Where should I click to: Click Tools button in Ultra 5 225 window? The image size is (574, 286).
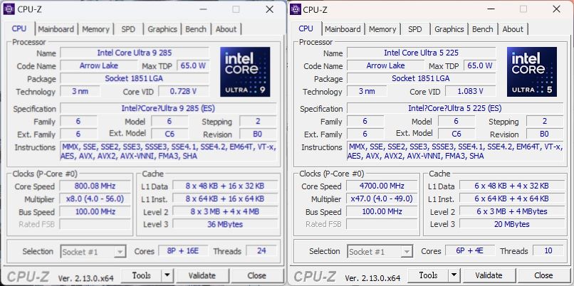[428, 275]
